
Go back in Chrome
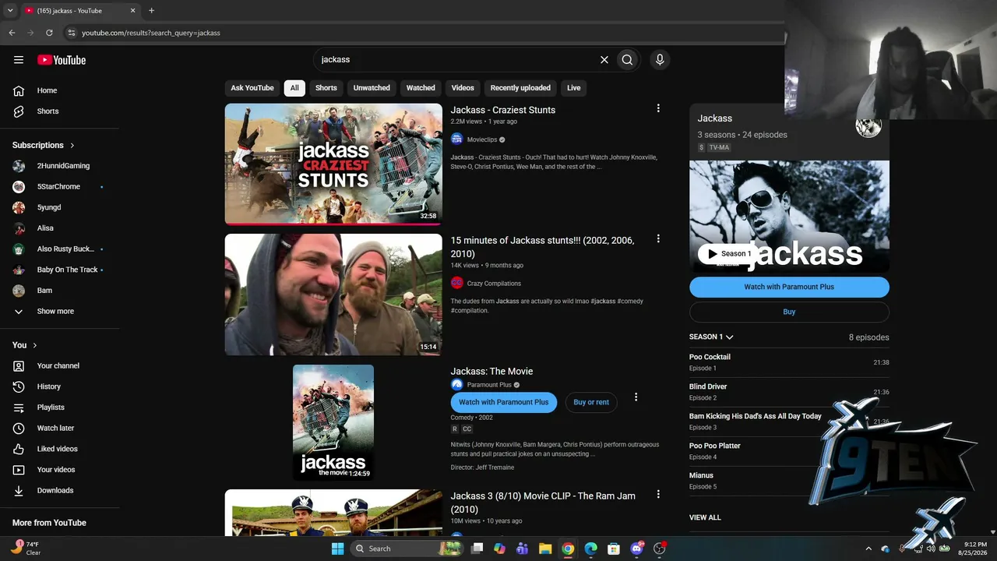[12, 33]
